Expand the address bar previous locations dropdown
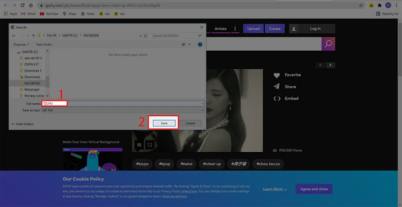This screenshot has width=402, height=207. point(140,36)
